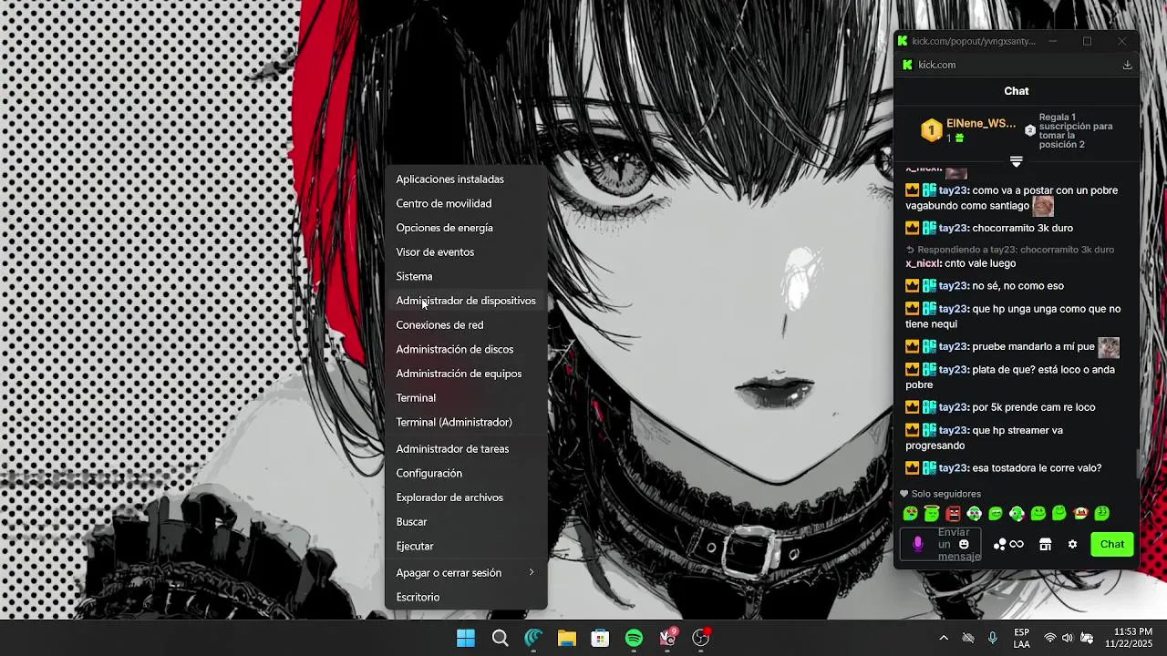Image resolution: width=1167 pixels, height=656 pixels.
Task: Select 'Explorador de archivos' menu entry
Action: [466, 497]
